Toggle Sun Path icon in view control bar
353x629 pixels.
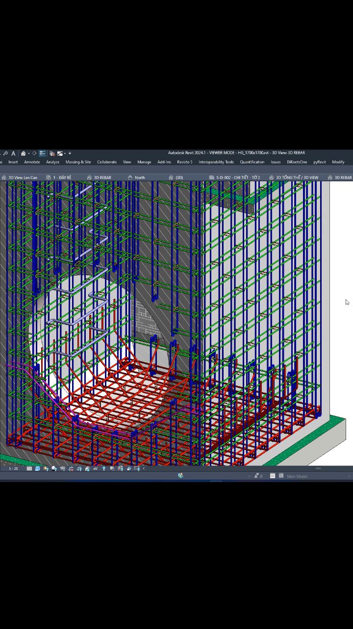[x=46, y=468]
